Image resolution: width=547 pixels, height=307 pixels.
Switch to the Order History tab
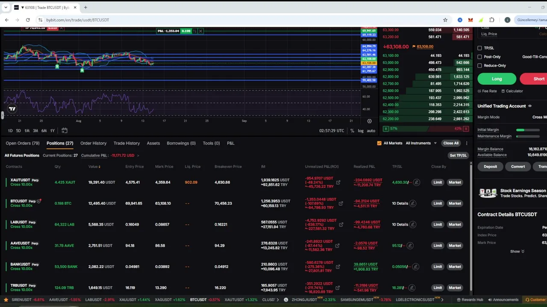93,143
